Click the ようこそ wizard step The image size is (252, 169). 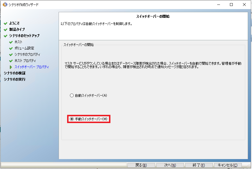click(14, 23)
